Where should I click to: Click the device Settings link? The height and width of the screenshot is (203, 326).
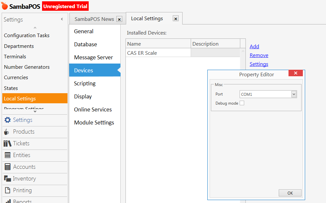pos(259,64)
